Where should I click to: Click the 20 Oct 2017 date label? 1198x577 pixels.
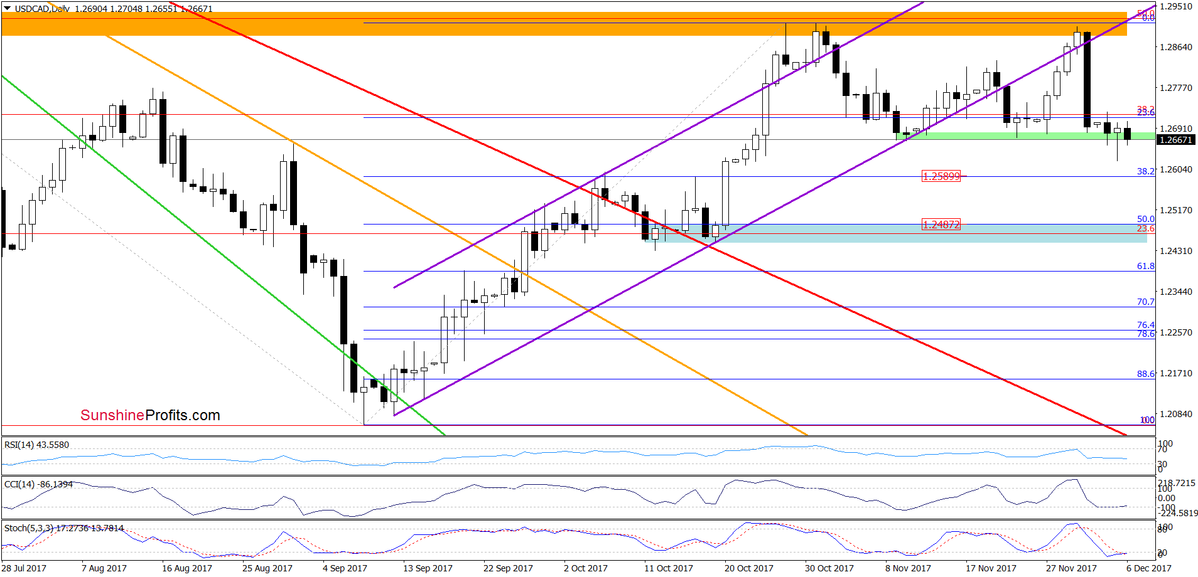[x=749, y=568]
